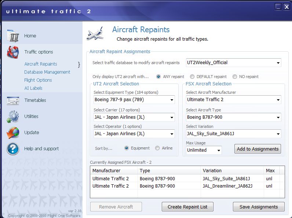This screenshot has width=292, height=218.
Task: Click Create Repaint List button
Action: [187, 207]
